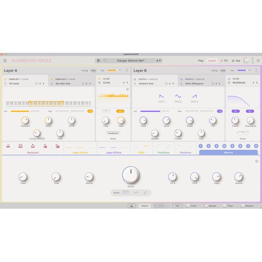This screenshot has height=262, width=262.
Task: Toggle Synth 2 power button
Action: (x=181, y=79)
